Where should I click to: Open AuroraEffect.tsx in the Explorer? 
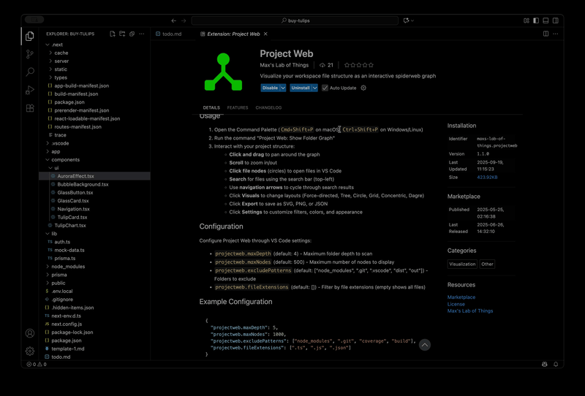(x=95, y=176)
